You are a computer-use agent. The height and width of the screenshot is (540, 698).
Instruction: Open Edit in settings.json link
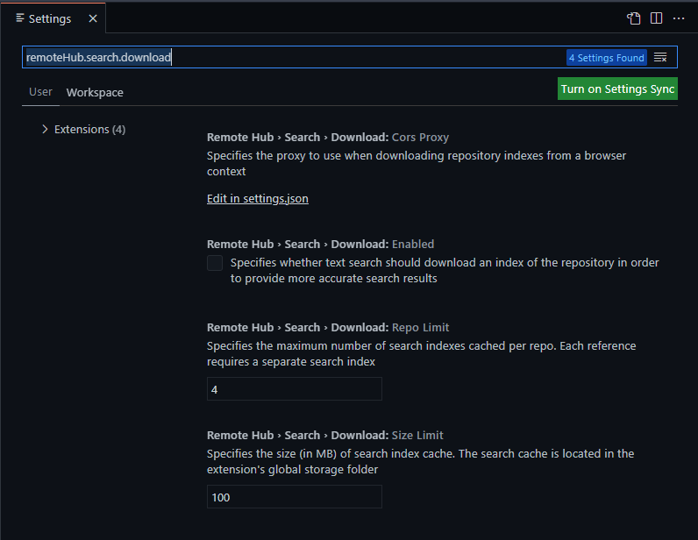pos(257,198)
